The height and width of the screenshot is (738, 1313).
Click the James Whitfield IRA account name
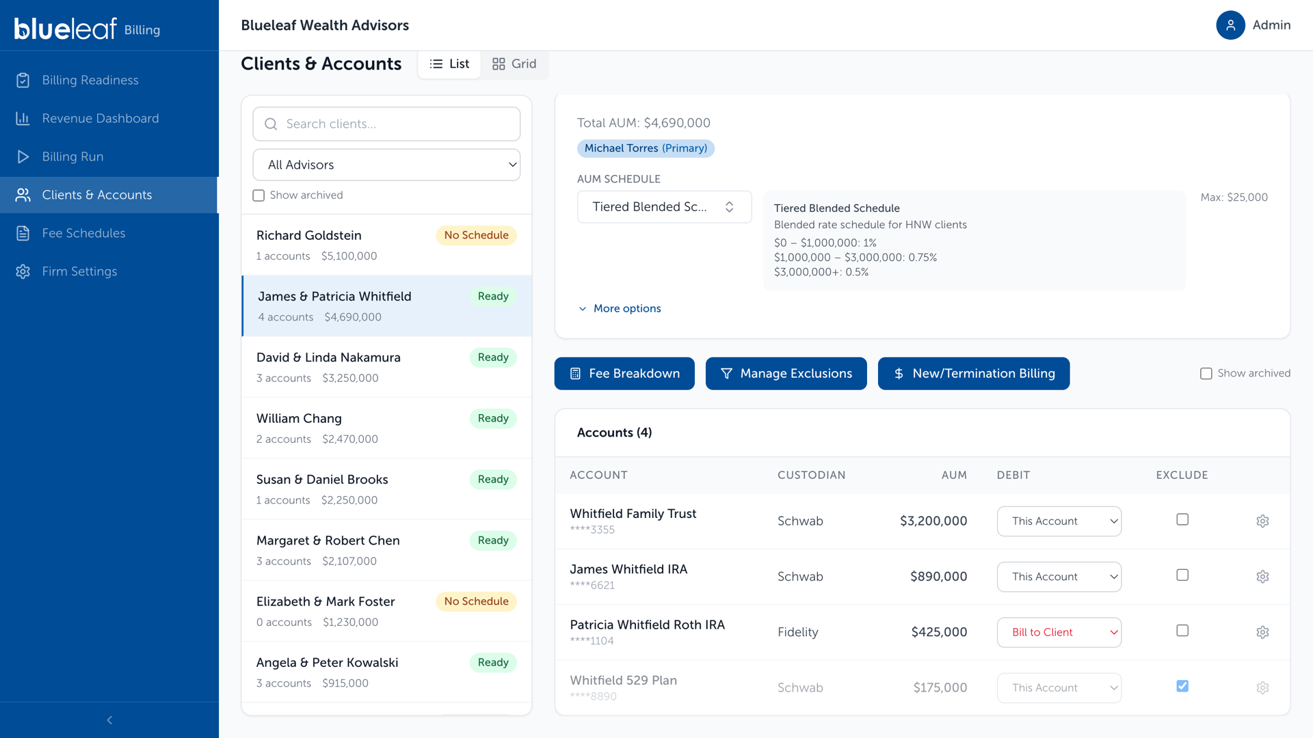click(628, 569)
